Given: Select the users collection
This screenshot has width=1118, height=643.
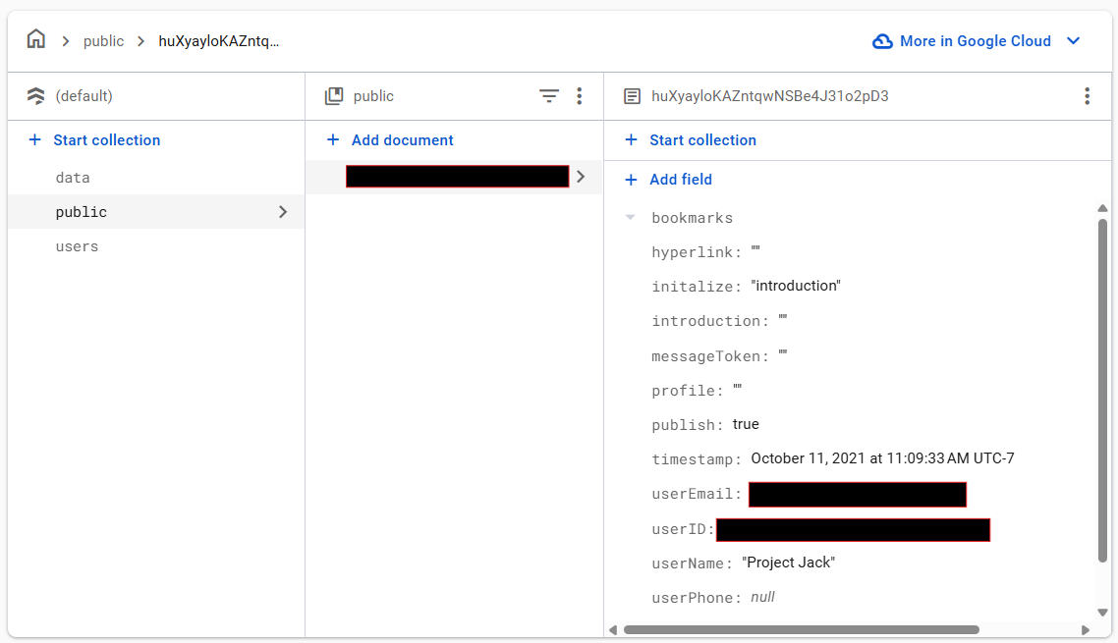Looking at the screenshot, I should click(77, 246).
